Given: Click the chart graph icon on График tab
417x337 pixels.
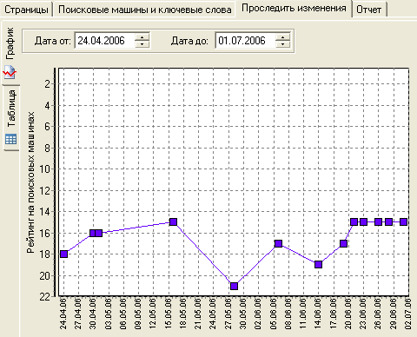Looking at the screenshot, I should click(10, 72).
